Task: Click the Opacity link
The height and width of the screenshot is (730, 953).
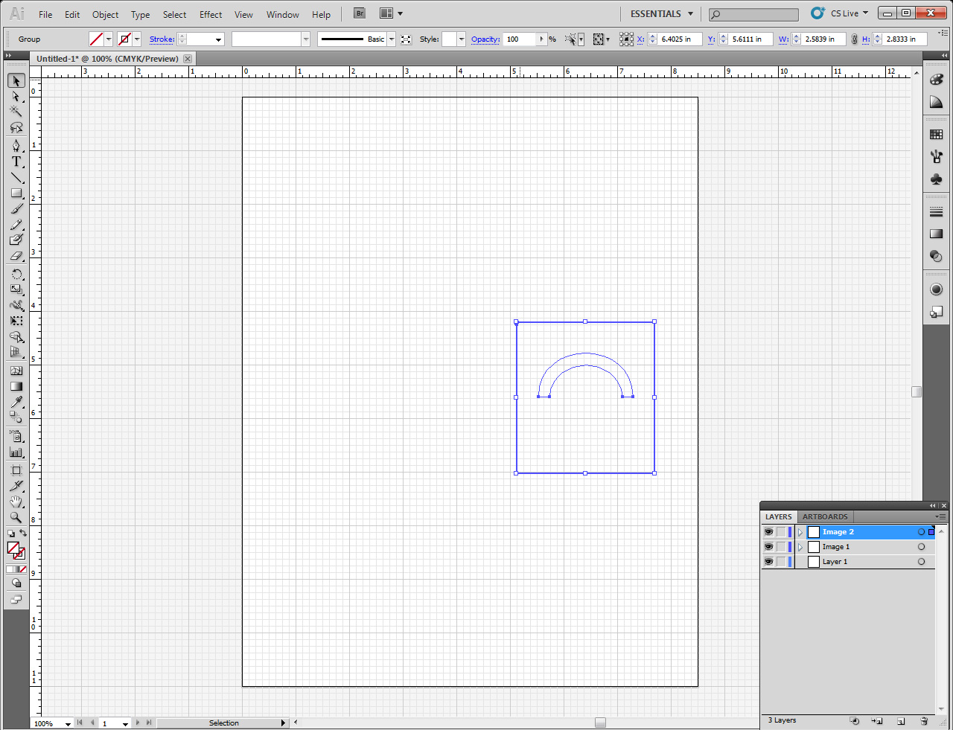Action: click(485, 39)
